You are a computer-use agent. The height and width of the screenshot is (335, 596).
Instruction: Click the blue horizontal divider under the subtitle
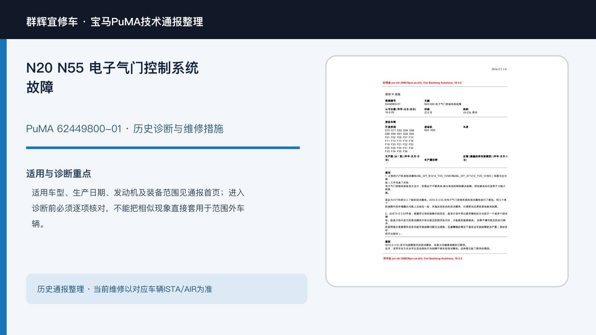pos(163,148)
